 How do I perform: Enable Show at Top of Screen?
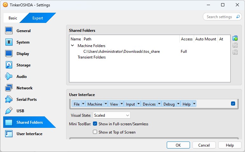[x=95, y=132]
